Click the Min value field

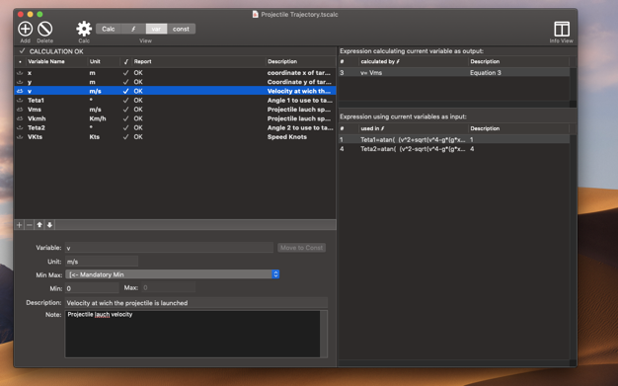point(92,288)
